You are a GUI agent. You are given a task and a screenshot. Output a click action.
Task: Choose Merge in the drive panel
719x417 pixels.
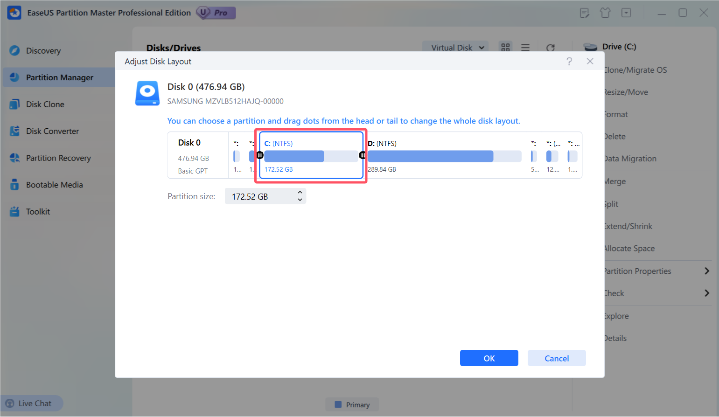coord(615,181)
